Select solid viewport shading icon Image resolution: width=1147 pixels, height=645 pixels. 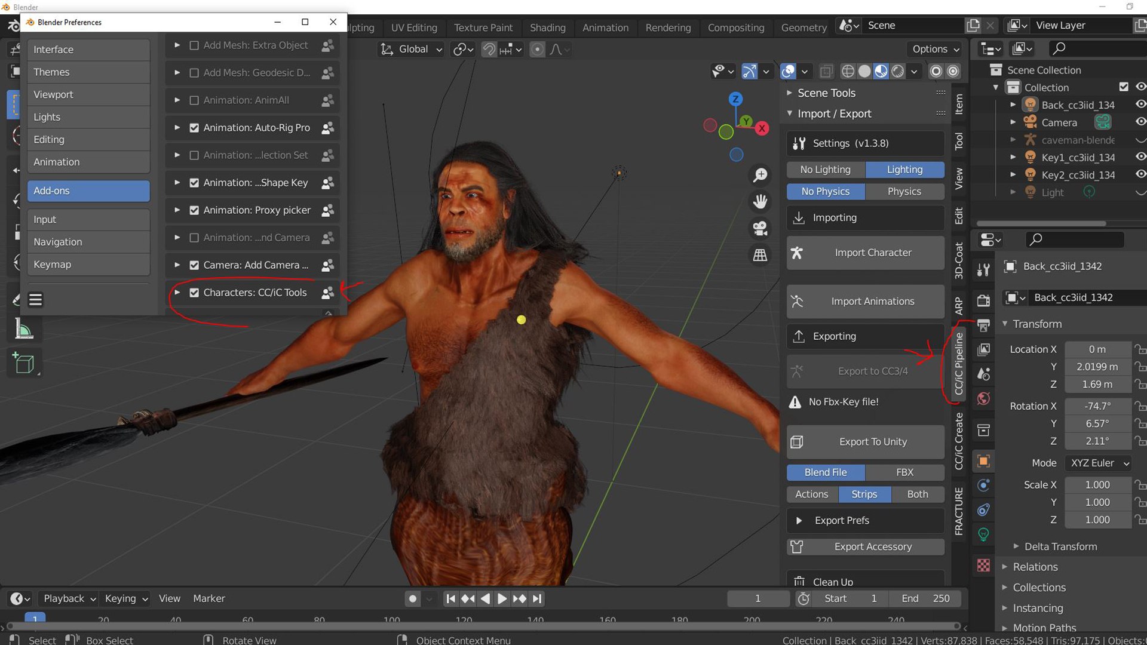864,72
